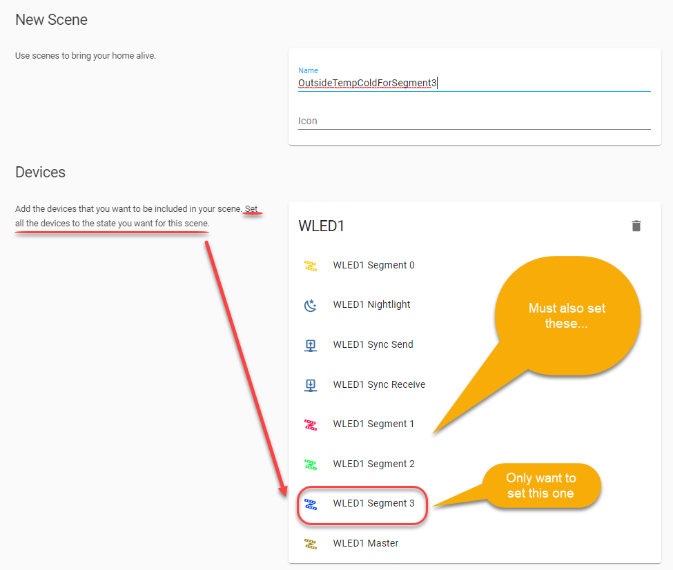Select the WLED1 Sync Receive entity label
The image size is (673, 570).
click(379, 384)
